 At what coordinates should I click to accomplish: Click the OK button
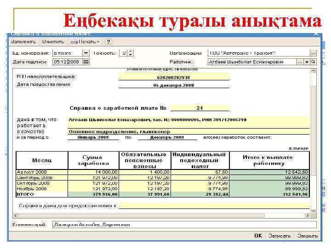pos(258,236)
